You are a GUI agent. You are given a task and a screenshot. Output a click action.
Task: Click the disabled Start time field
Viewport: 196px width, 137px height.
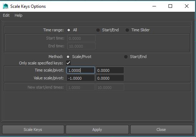click(x=81, y=38)
